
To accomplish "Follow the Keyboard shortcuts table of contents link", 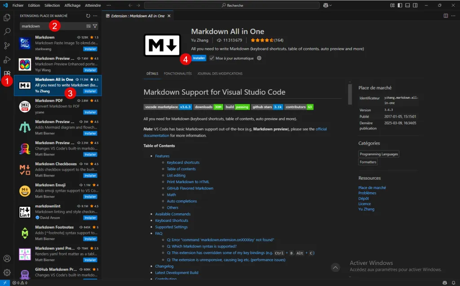I will click(x=183, y=163).
